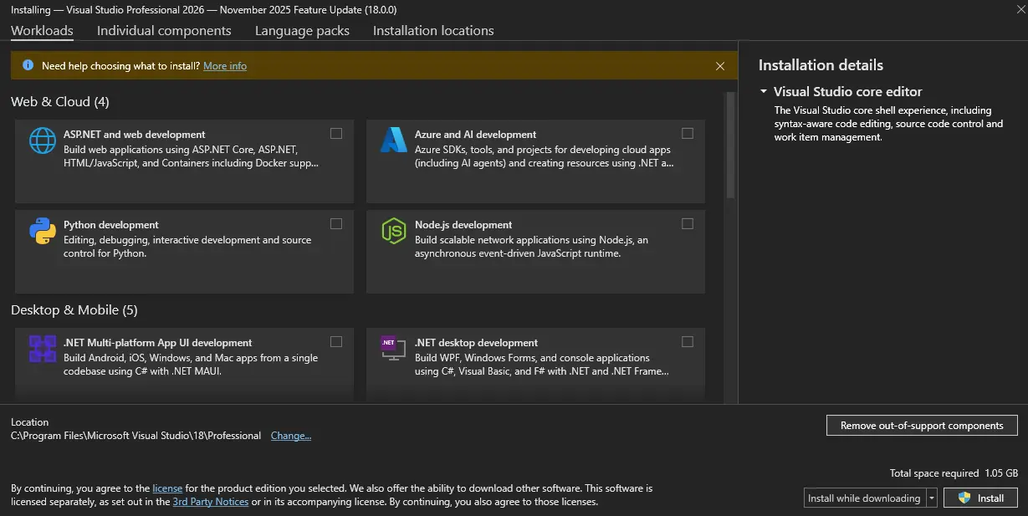Click the Change... location link
The height and width of the screenshot is (516, 1028).
pyautogui.click(x=291, y=436)
